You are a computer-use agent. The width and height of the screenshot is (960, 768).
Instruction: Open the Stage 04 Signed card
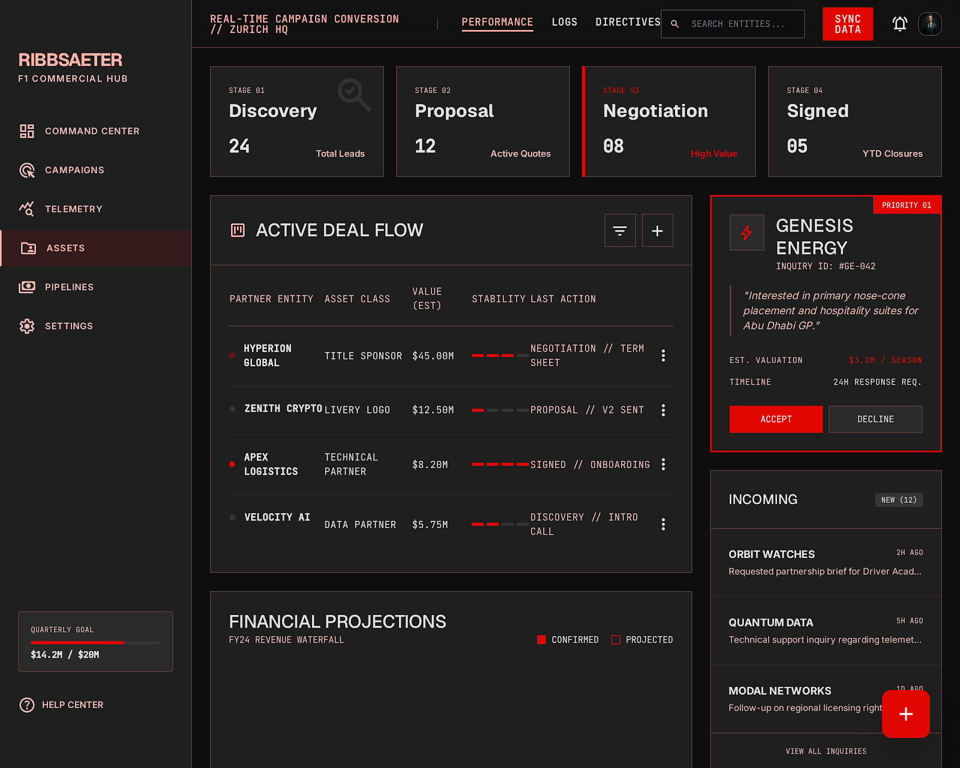point(855,121)
